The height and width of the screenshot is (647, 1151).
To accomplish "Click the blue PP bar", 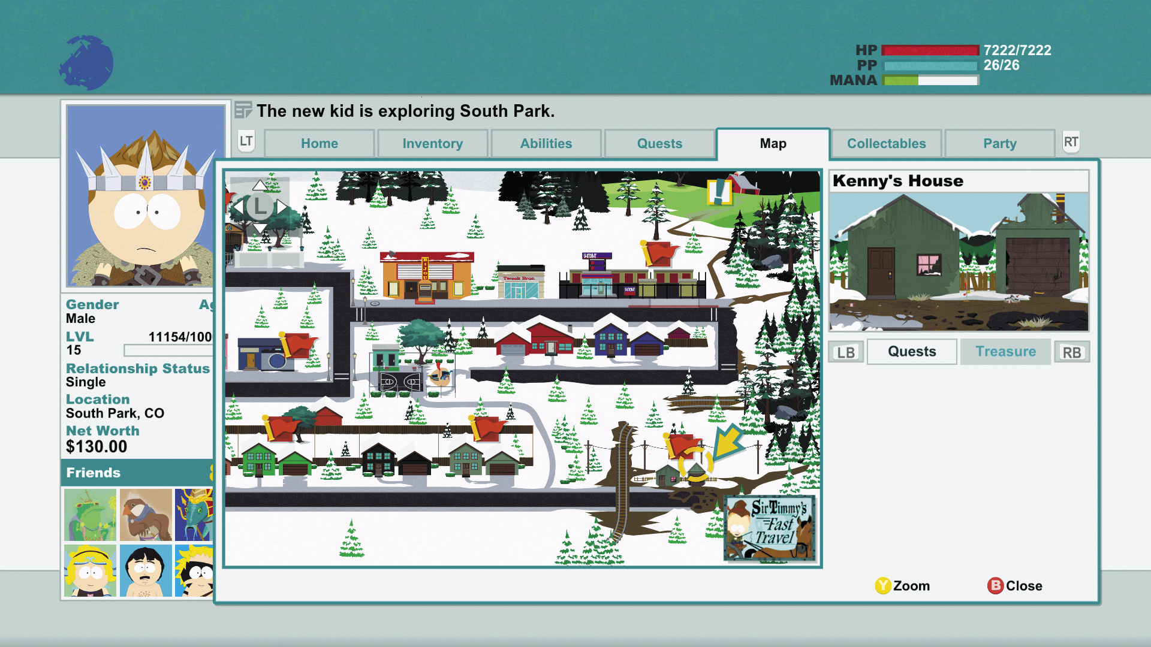I will click(x=930, y=65).
